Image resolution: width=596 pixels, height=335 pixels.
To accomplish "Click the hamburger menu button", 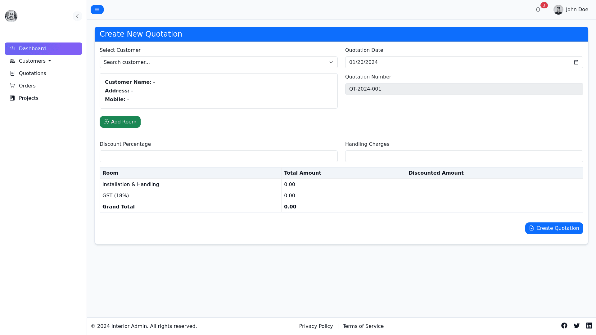I will click(x=97, y=10).
